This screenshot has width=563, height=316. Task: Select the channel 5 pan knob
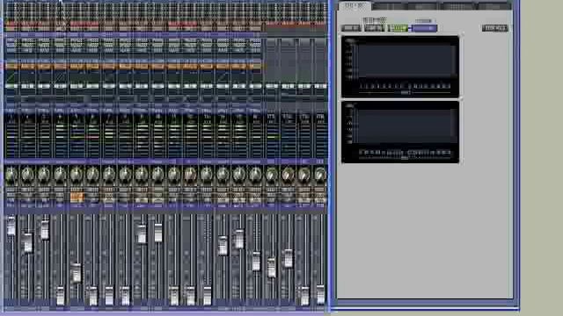point(77,175)
